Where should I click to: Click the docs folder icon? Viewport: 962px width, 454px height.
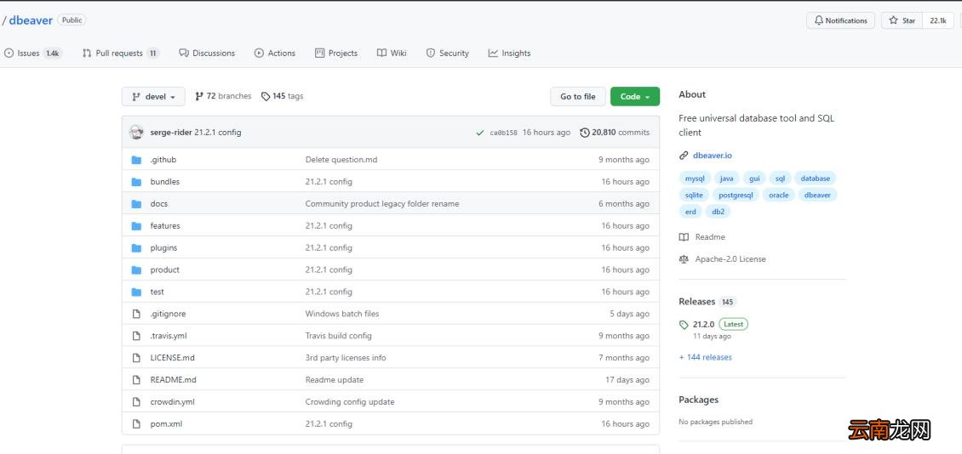point(136,204)
